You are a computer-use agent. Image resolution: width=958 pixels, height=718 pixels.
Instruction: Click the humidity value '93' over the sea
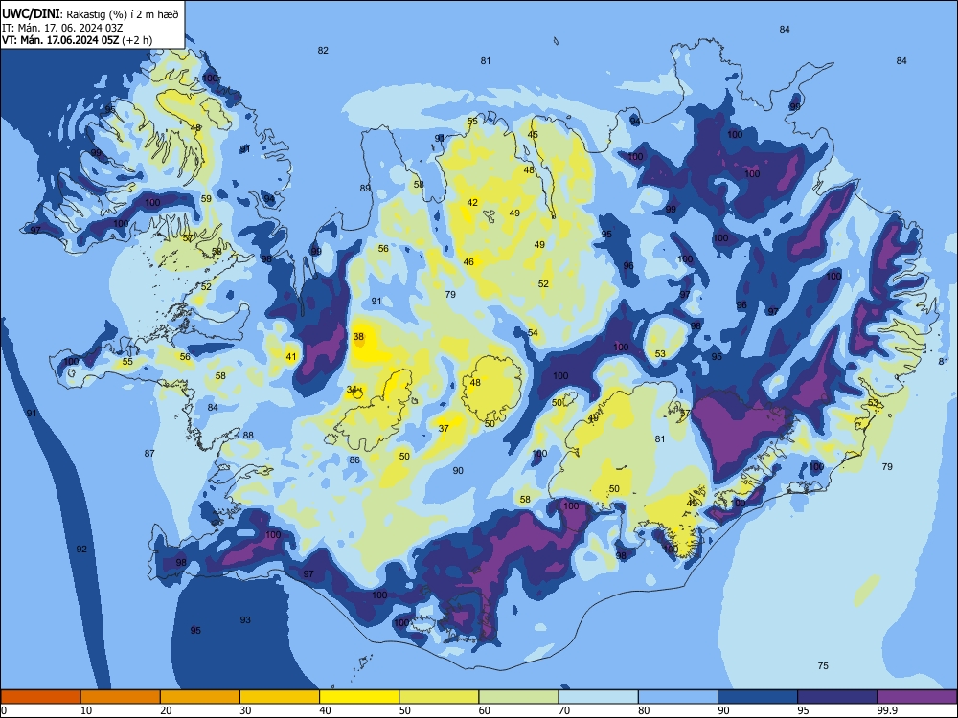(245, 619)
